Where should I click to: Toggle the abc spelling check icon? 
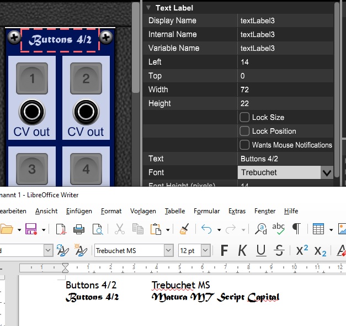[278, 229]
